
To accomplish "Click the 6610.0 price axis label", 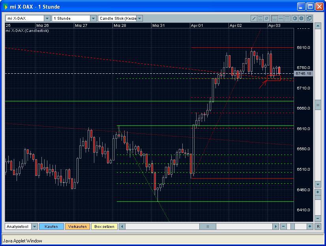I will [x=304, y=129].
